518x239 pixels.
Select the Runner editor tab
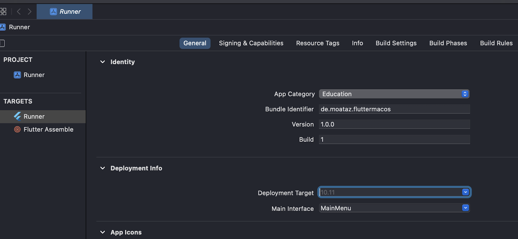tap(64, 12)
